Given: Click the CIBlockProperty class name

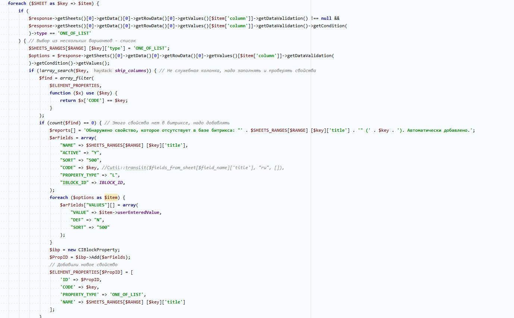Looking at the screenshot, I should click(98, 250).
